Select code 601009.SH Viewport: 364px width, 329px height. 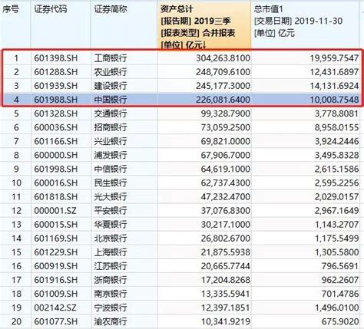click(x=56, y=294)
